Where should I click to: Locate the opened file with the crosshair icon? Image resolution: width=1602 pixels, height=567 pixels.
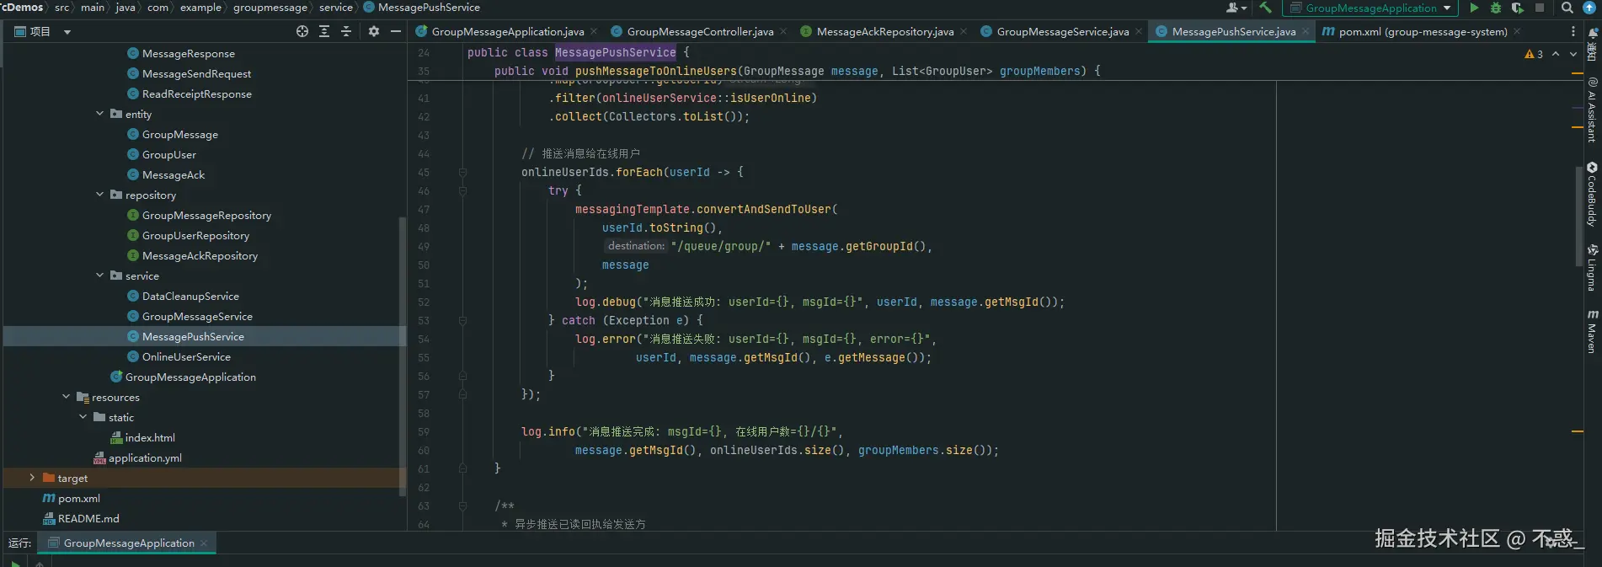click(x=302, y=31)
